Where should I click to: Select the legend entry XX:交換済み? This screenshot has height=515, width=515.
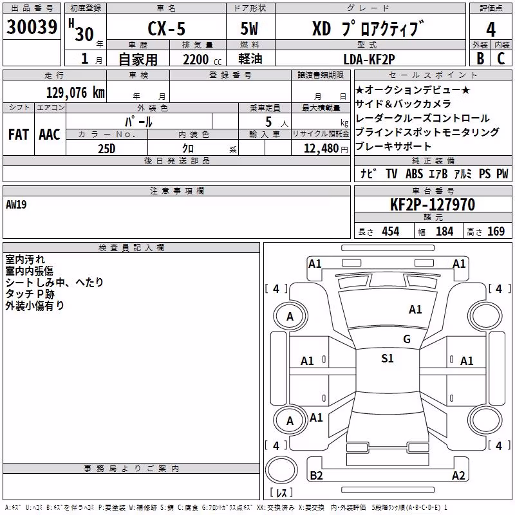click(x=275, y=508)
